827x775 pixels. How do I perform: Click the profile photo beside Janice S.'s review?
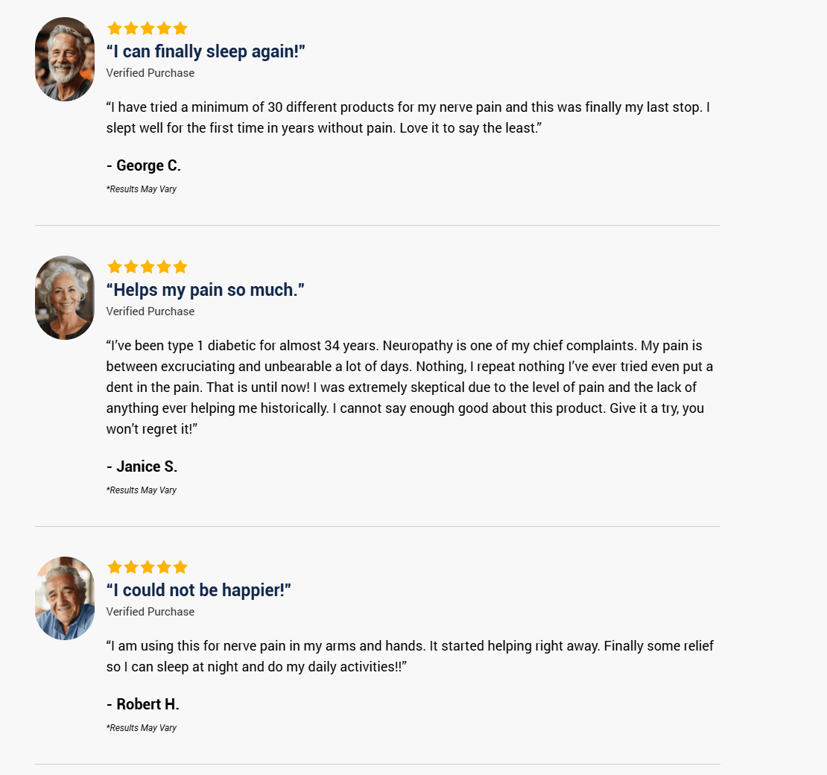click(65, 297)
